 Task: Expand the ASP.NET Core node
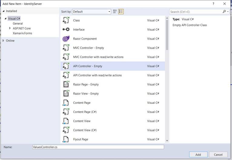10,28
